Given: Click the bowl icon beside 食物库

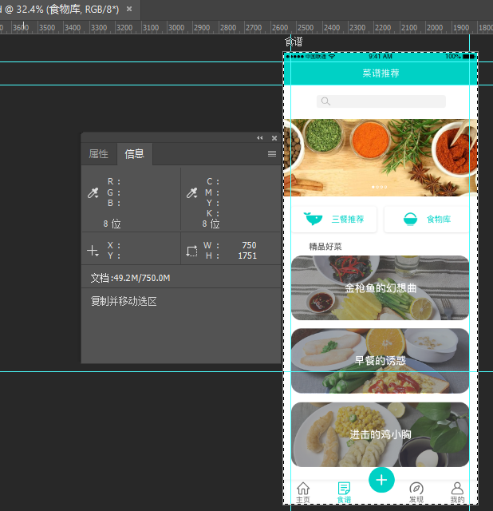Looking at the screenshot, I should pos(410,219).
